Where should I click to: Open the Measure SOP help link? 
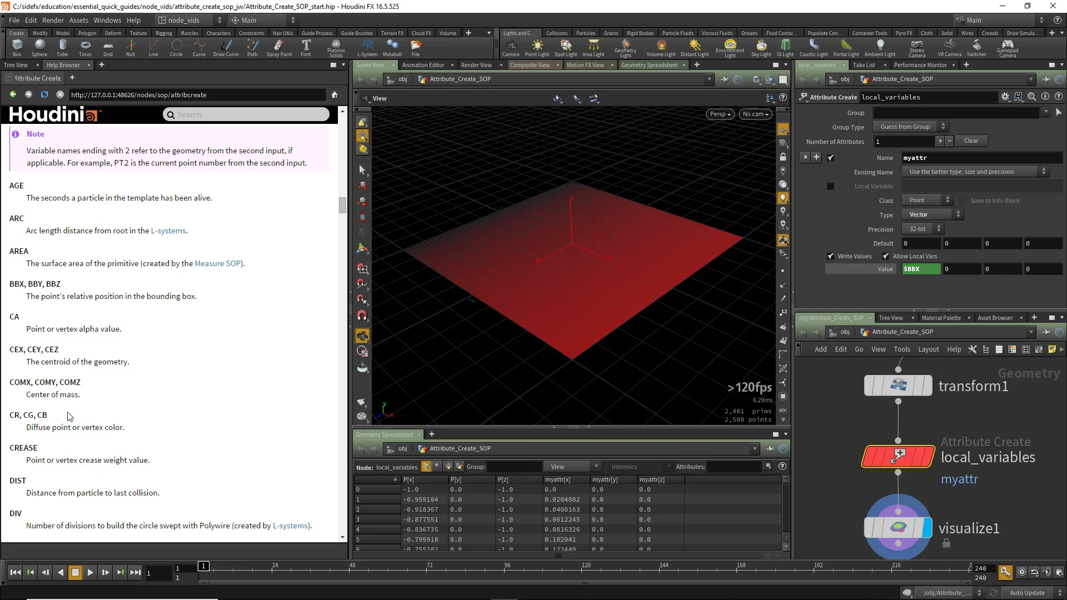(x=218, y=263)
